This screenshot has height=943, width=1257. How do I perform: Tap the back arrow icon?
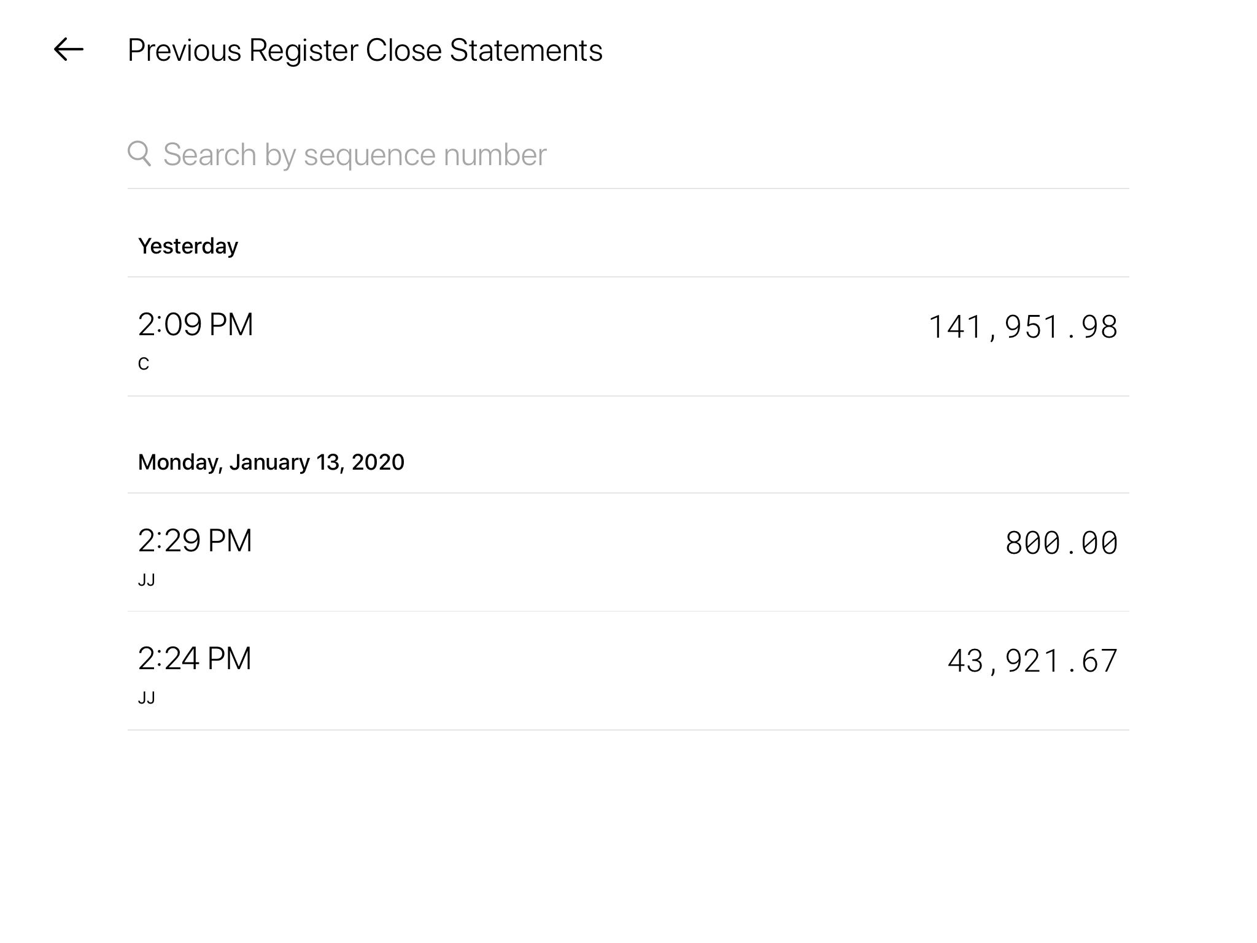click(68, 50)
